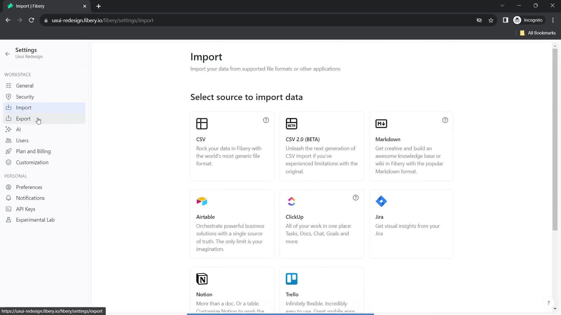Expand the Customization settings section
561x315 pixels.
point(32,162)
